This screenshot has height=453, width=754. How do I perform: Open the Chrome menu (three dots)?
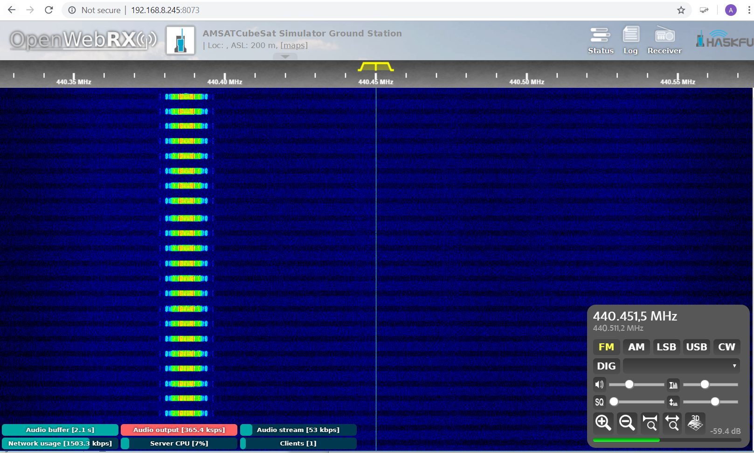[749, 10]
